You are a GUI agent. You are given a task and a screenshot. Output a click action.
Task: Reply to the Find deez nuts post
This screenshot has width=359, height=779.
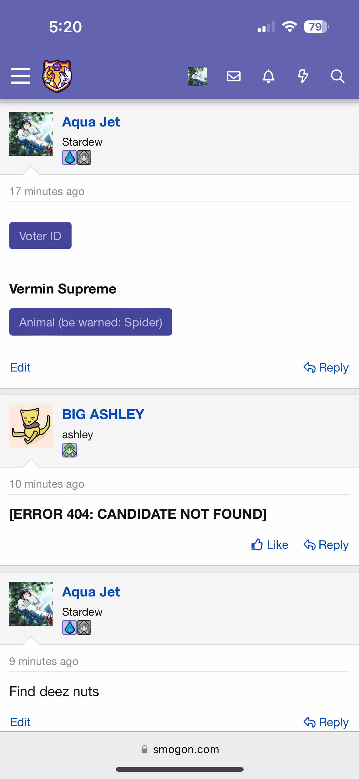click(x=326, y=722)
